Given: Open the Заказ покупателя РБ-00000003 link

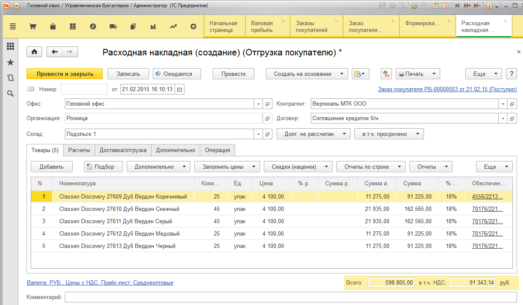Looking at the screenshot, I should [447, 89].
